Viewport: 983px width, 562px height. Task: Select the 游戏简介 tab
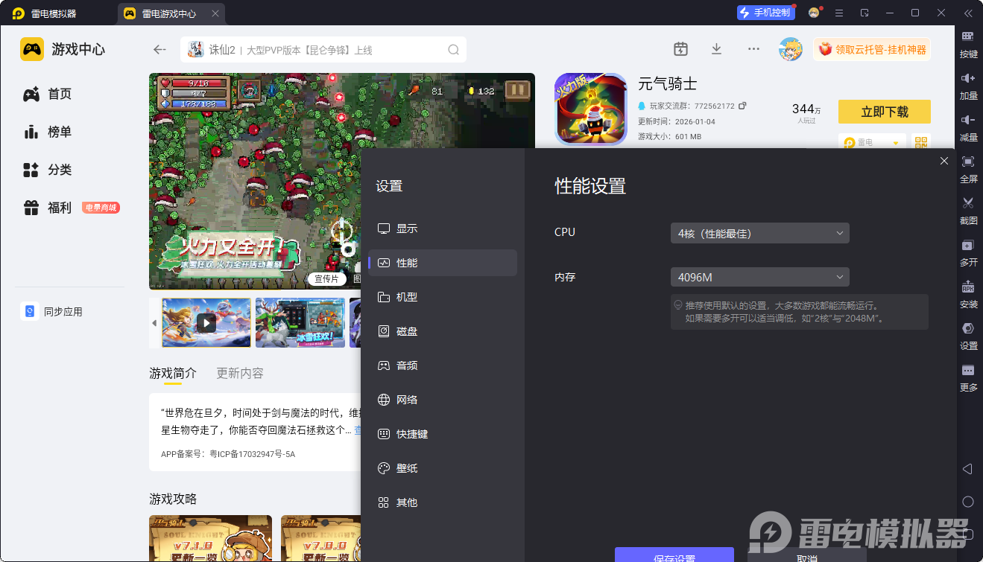(x=173, y=373)
